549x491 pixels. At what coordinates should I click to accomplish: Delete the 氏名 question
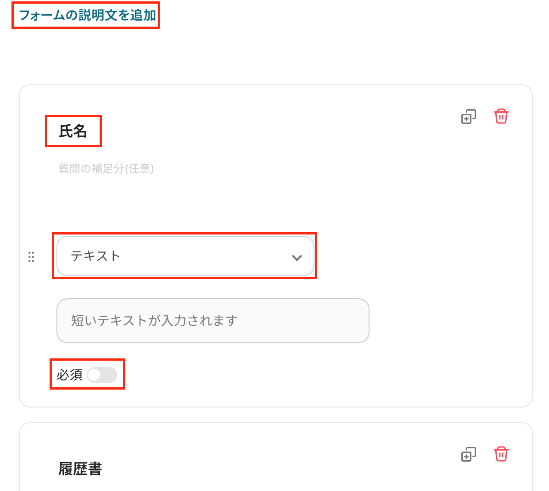[501, 117]
